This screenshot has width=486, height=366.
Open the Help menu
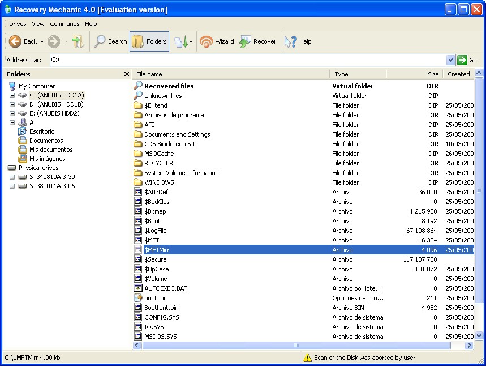click(x=91, y=24)
